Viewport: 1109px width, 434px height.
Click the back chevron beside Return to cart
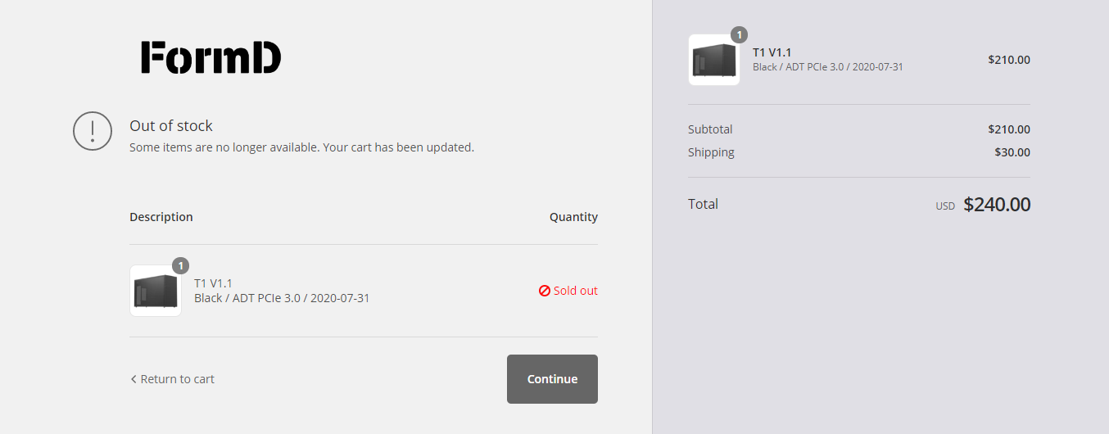coord(134,379)
